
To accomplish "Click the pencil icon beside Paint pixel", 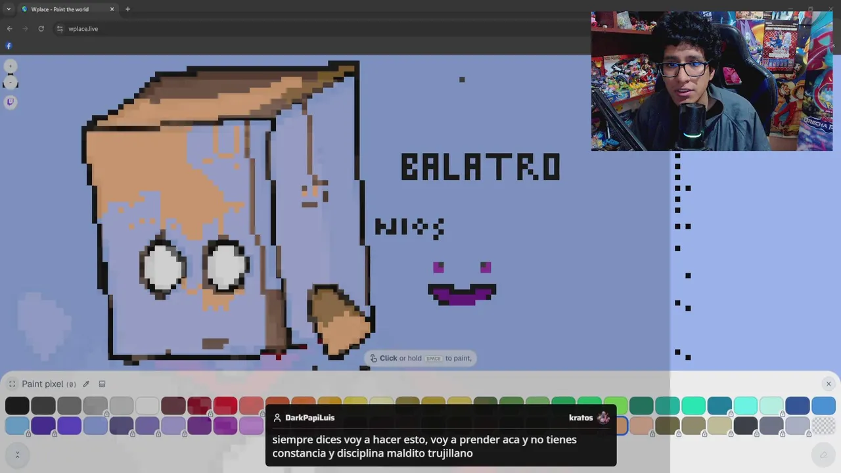I will click(86, 384).
